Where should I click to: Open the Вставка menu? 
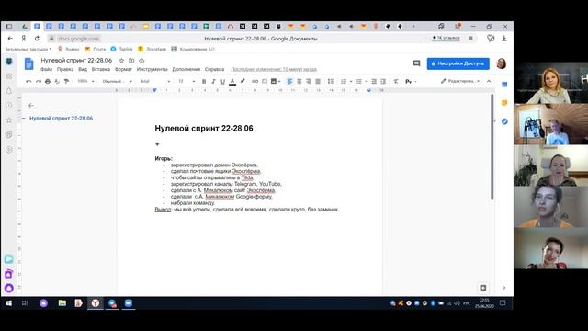(x=101, y=70)
